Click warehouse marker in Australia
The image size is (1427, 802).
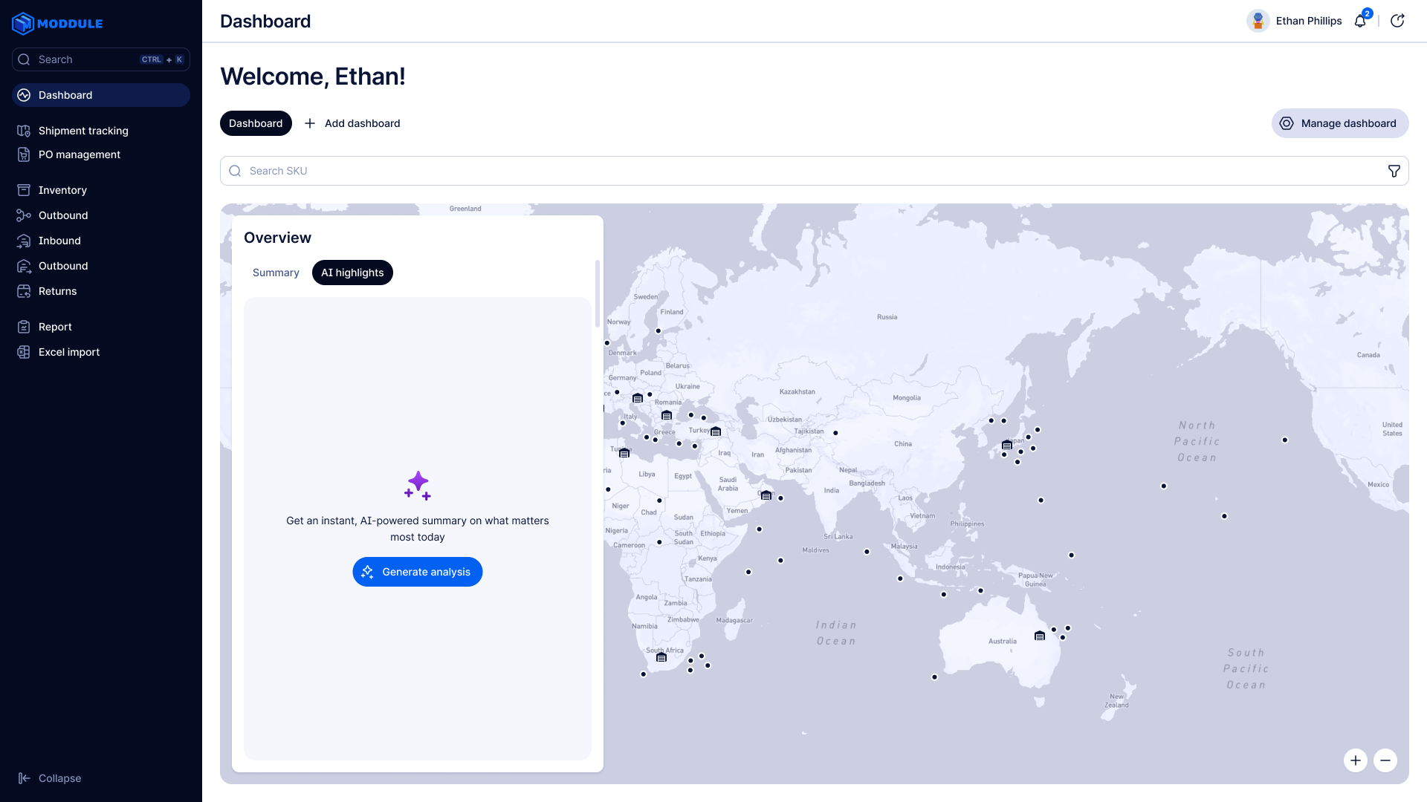[1040, 636]
